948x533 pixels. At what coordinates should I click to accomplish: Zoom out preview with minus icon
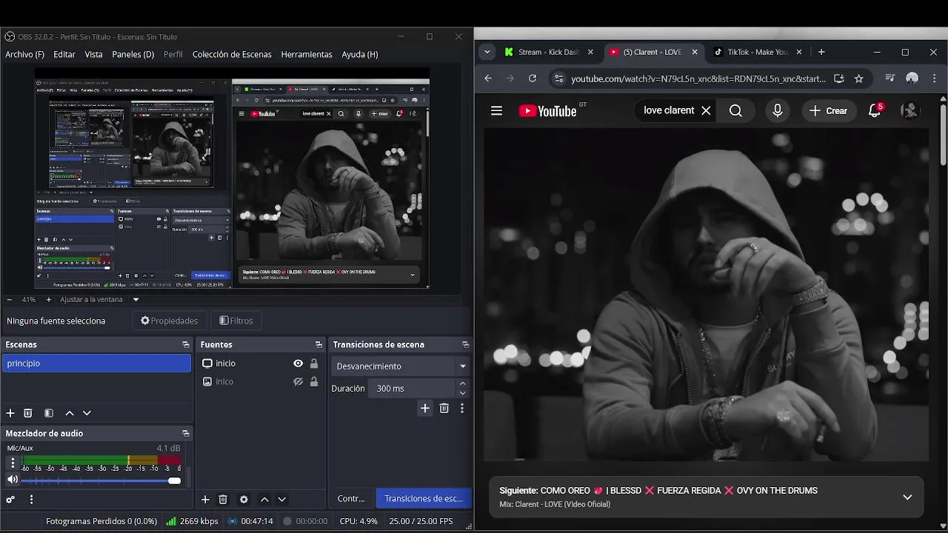9,300
